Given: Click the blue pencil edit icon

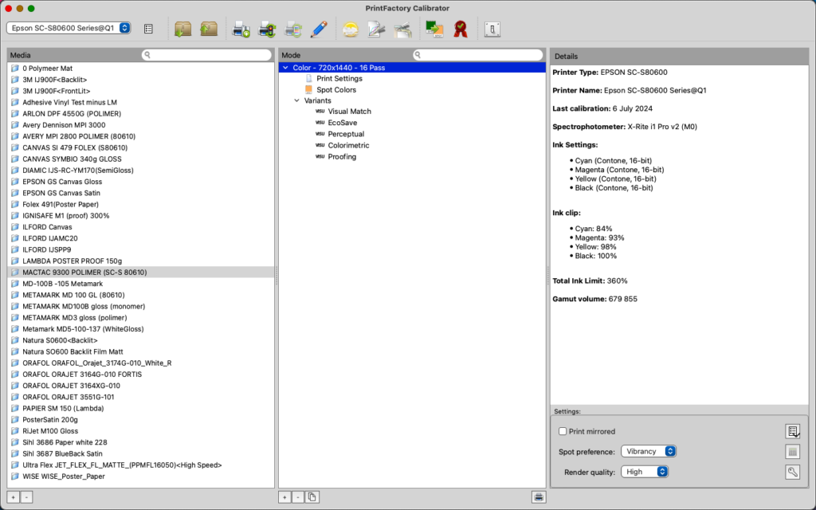Looking at the screenshot, I should [x=319, y=29].
